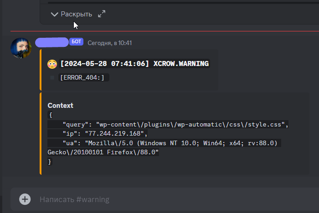This screenshot has width=319, height=213.
Task: Click the Context heading in the embed
Action: [60, 105]
